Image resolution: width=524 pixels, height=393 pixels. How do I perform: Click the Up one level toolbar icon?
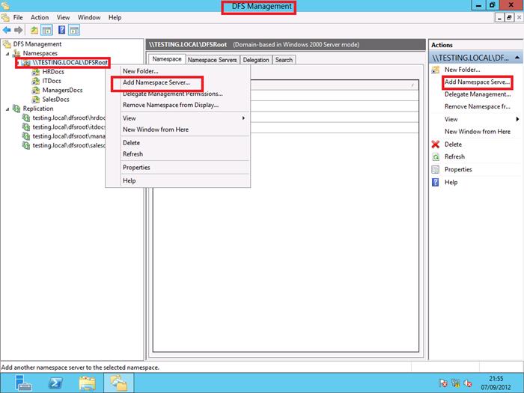coord(34,31)
